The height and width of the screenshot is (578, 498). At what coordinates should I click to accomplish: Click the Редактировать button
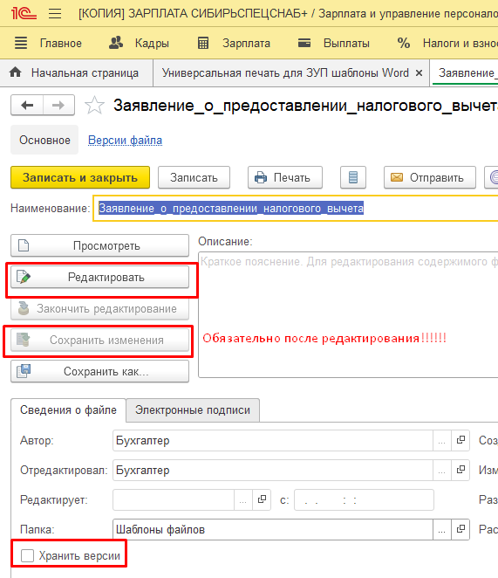pos(99,277)
